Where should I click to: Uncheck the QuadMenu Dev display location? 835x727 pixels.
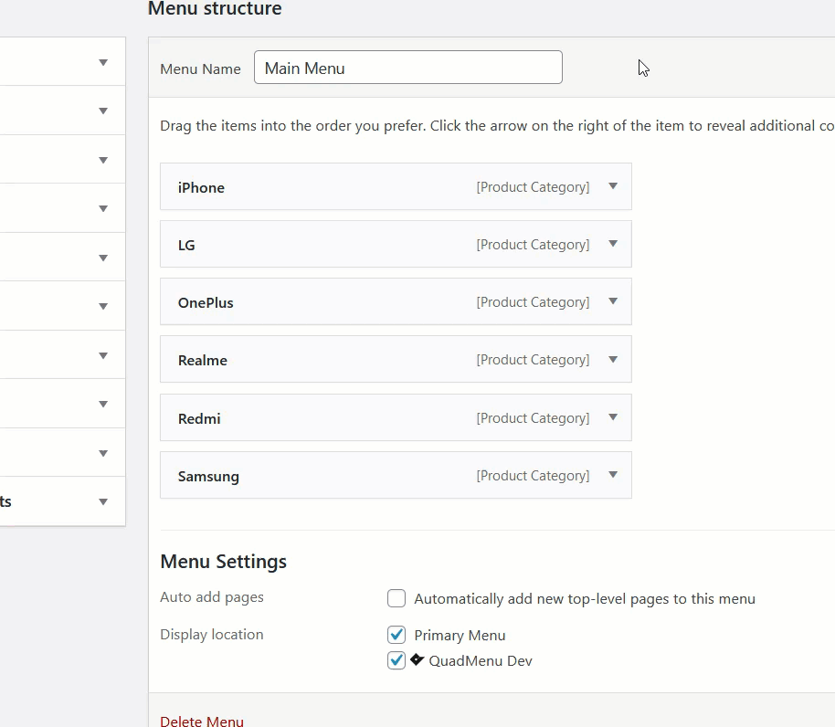coord(396,660)
